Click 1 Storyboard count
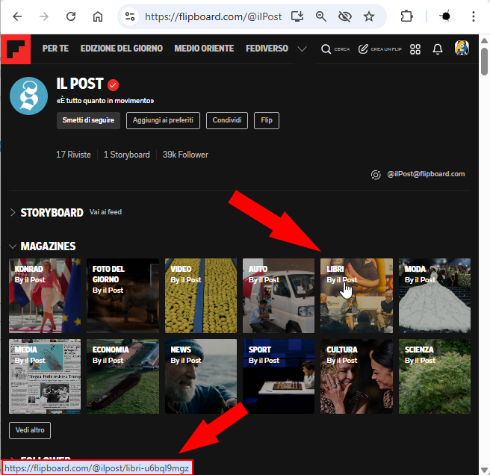Viewport: 490px width, 475px height. click(126, 155)
